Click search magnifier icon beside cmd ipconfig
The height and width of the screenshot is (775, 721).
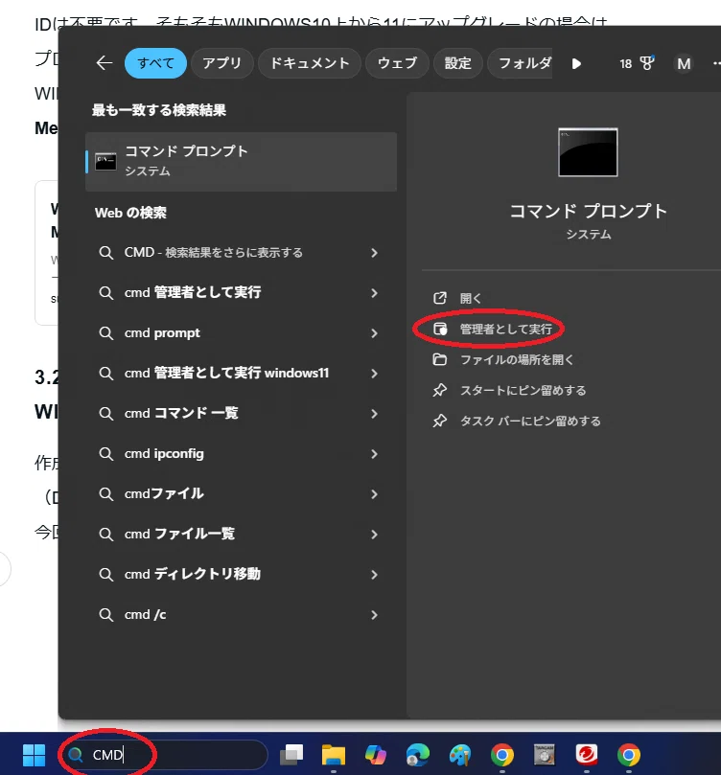pyautogui.click(x=105, y=454)
